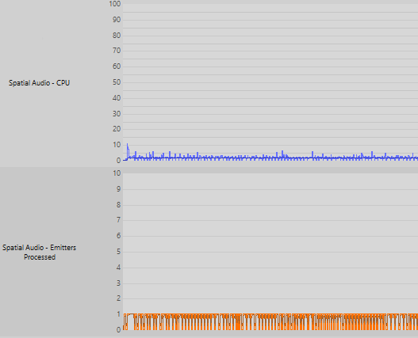This screenshot has width=418, height=338.
Task: Select the 5 value on emitters axis
Action: click(119, 252)
